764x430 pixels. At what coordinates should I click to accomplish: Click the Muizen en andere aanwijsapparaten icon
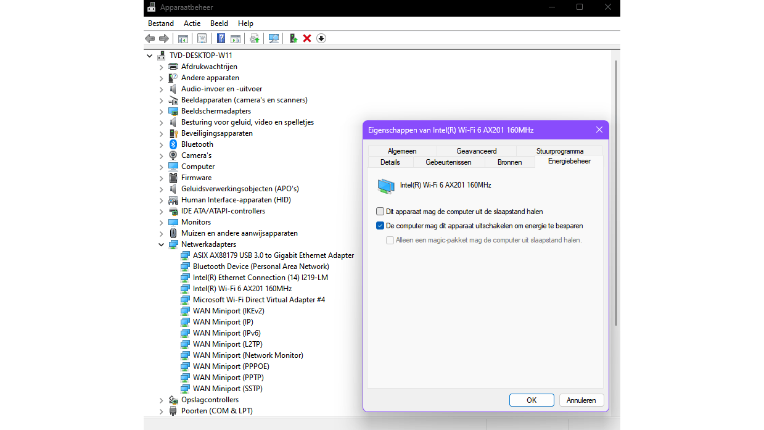click(x=173, y=233)
